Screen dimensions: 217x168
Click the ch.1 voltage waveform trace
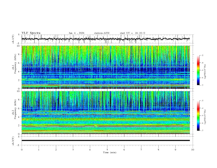(x=105, y=39)
